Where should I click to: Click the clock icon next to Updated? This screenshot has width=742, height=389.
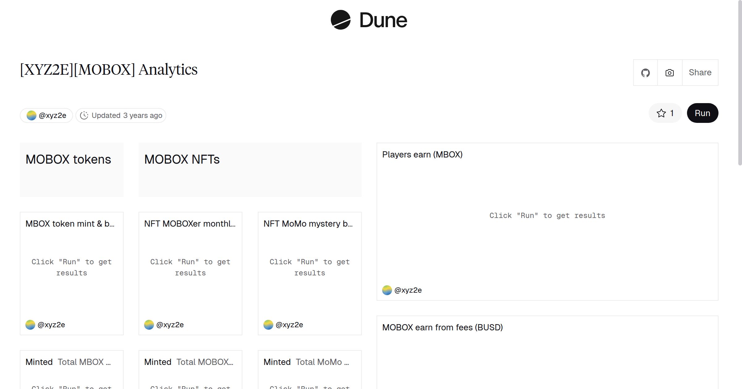[85, 115]
